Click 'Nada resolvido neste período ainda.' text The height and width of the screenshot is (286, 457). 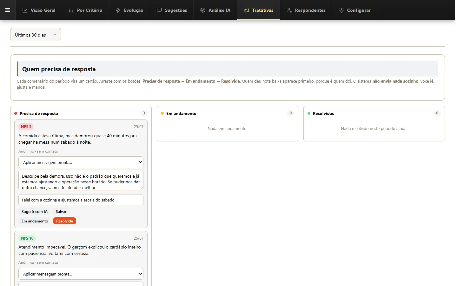tap(374, 129)
